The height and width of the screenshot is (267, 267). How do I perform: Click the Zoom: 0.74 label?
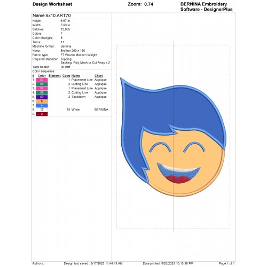click(x=140, y=4)
